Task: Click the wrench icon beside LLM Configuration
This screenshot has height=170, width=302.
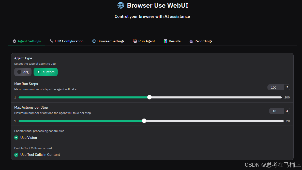Action: point(51,41)
